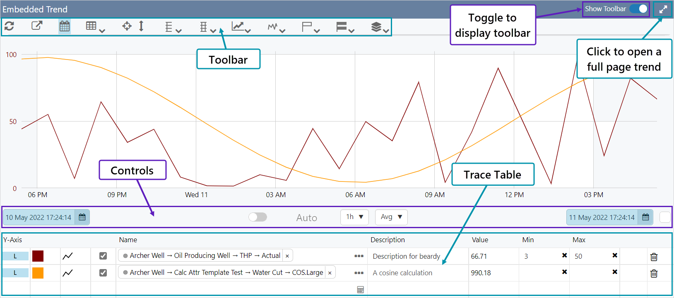674x298 pixels.
Task: Open the line chart options dropdown
Action: pyautogui.click(x=241, y=27)
